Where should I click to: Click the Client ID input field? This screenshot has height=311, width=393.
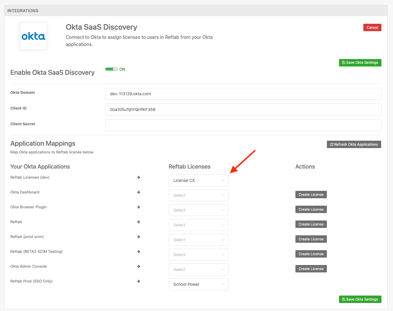243,110
